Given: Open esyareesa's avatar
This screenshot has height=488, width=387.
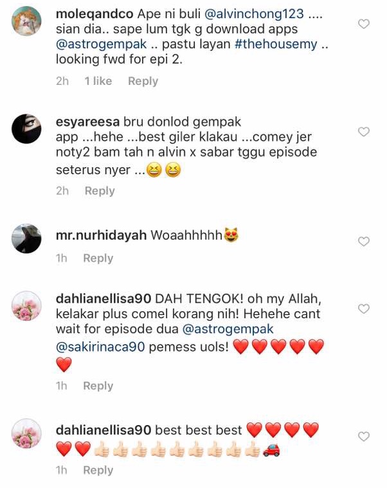Looking at the screenshot, I should pyautogui.click(x=26, y=129).
